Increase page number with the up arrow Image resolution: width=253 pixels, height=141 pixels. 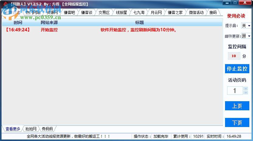pyautogui.click(x=246, y=88)
